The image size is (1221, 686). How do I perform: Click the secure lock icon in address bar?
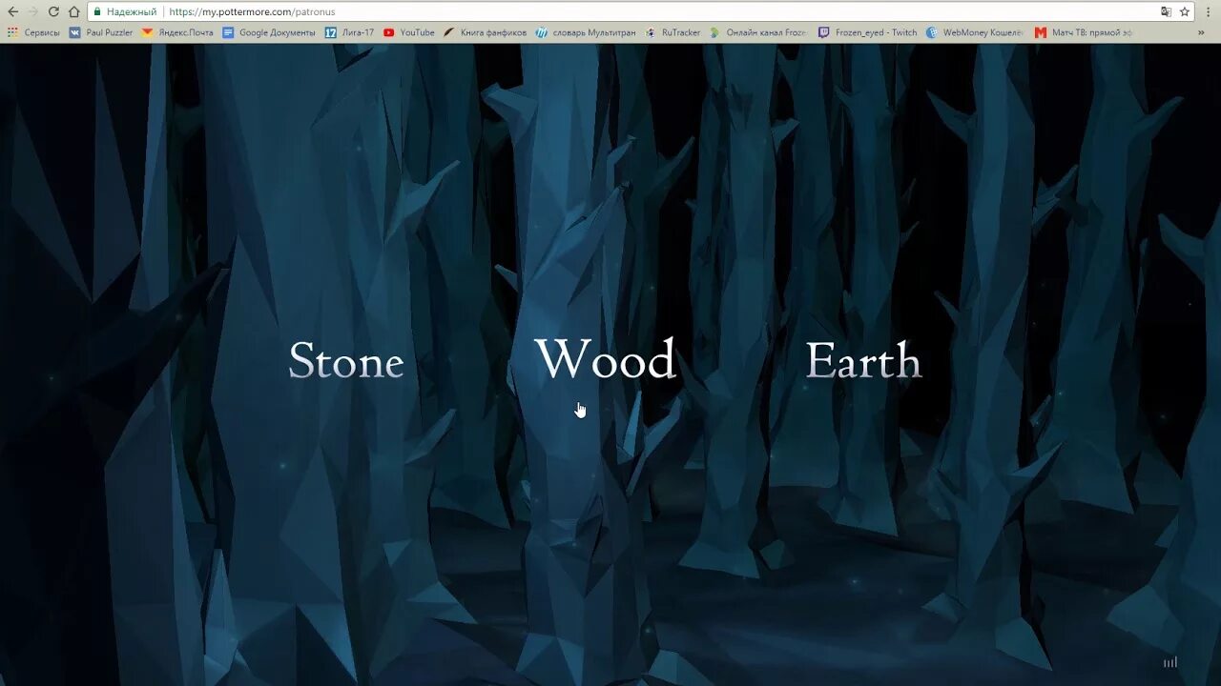click(x=97, y=11)
